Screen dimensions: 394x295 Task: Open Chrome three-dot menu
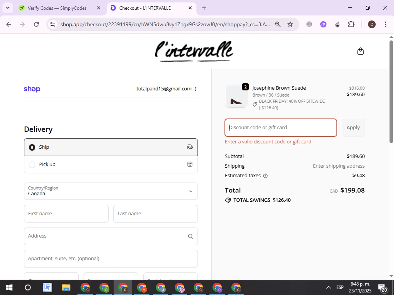click(386, 24)
